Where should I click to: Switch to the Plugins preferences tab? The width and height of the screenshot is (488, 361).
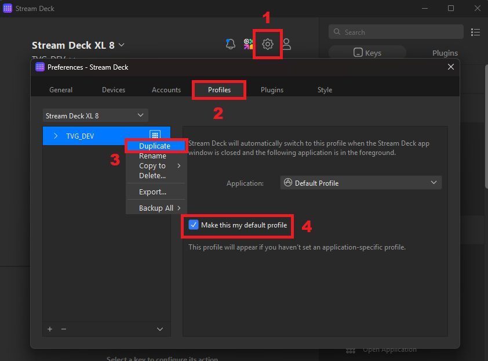[x=272, y=90]
